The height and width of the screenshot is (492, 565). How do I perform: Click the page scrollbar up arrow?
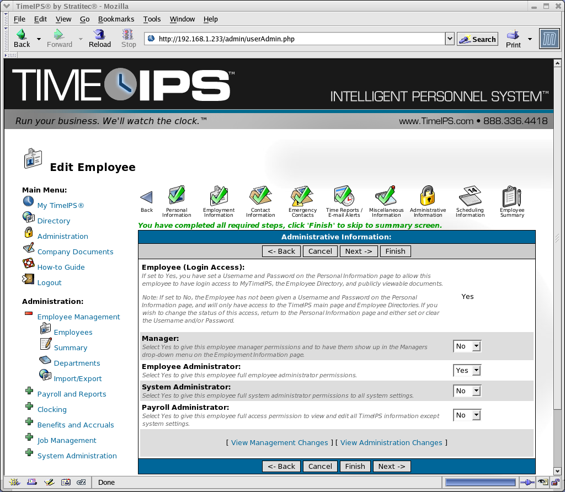[x=557, y=63]
